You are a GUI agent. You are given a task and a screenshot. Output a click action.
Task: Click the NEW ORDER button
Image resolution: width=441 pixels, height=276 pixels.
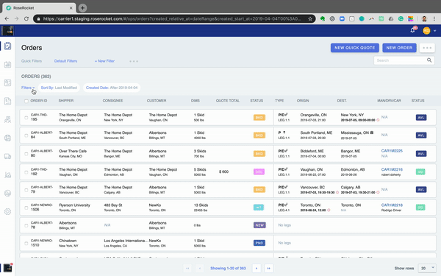coord(399,48)
